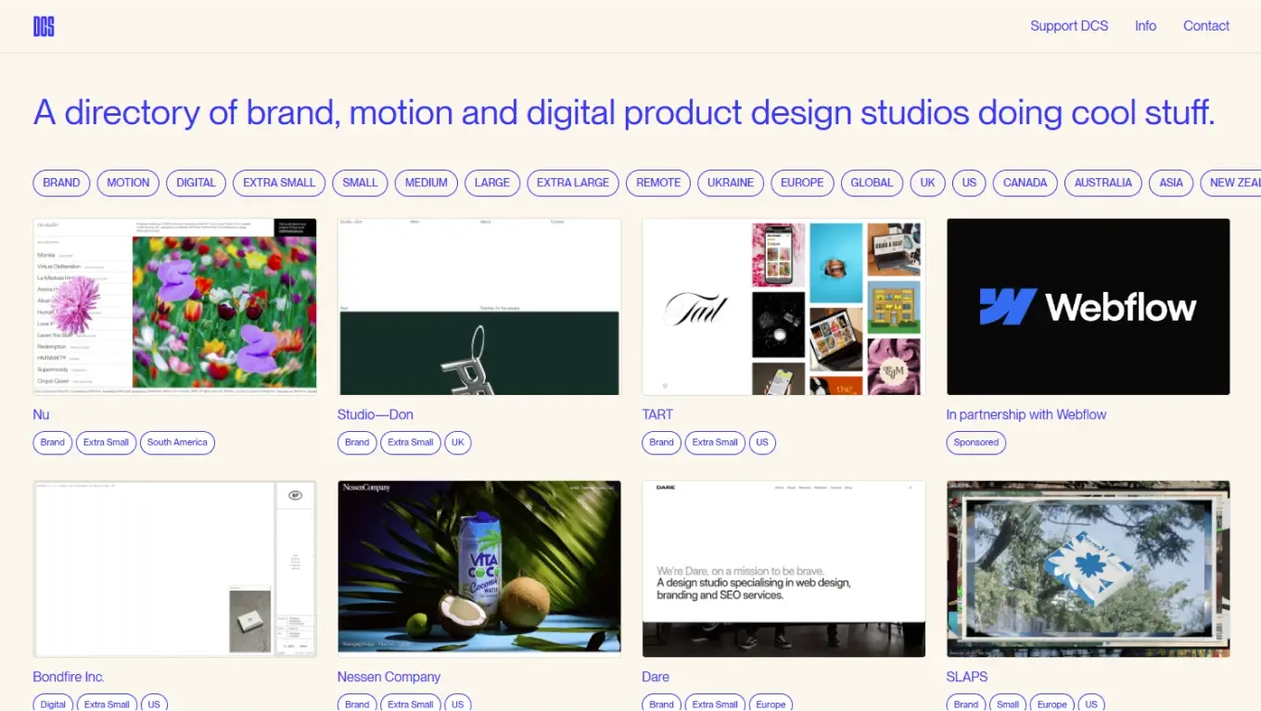Image resolution: width=1261 pixels, height=711 pixels.
Task: Enable the REMOTE filter pill
Action: [658, 183]
